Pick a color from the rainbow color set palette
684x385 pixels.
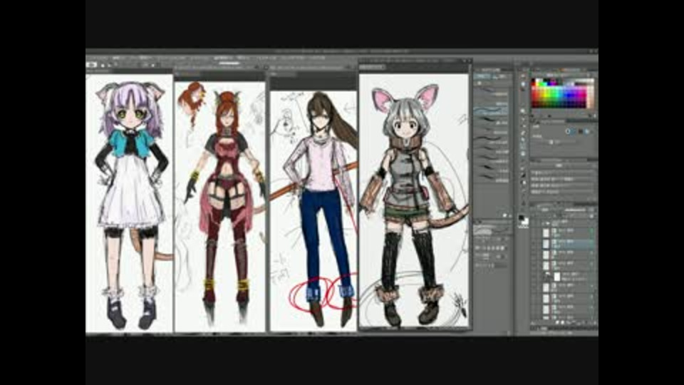(x=562, y=93)
